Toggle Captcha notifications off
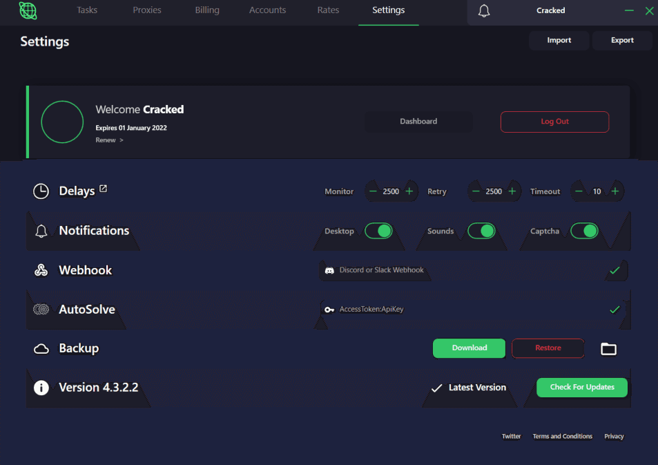 584,231
